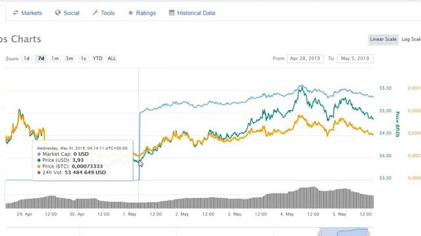Image resolution: width=421 pixels, height=236 pixels.
Task: Edit the To date May 5, 2019
Action: point(355,58)
